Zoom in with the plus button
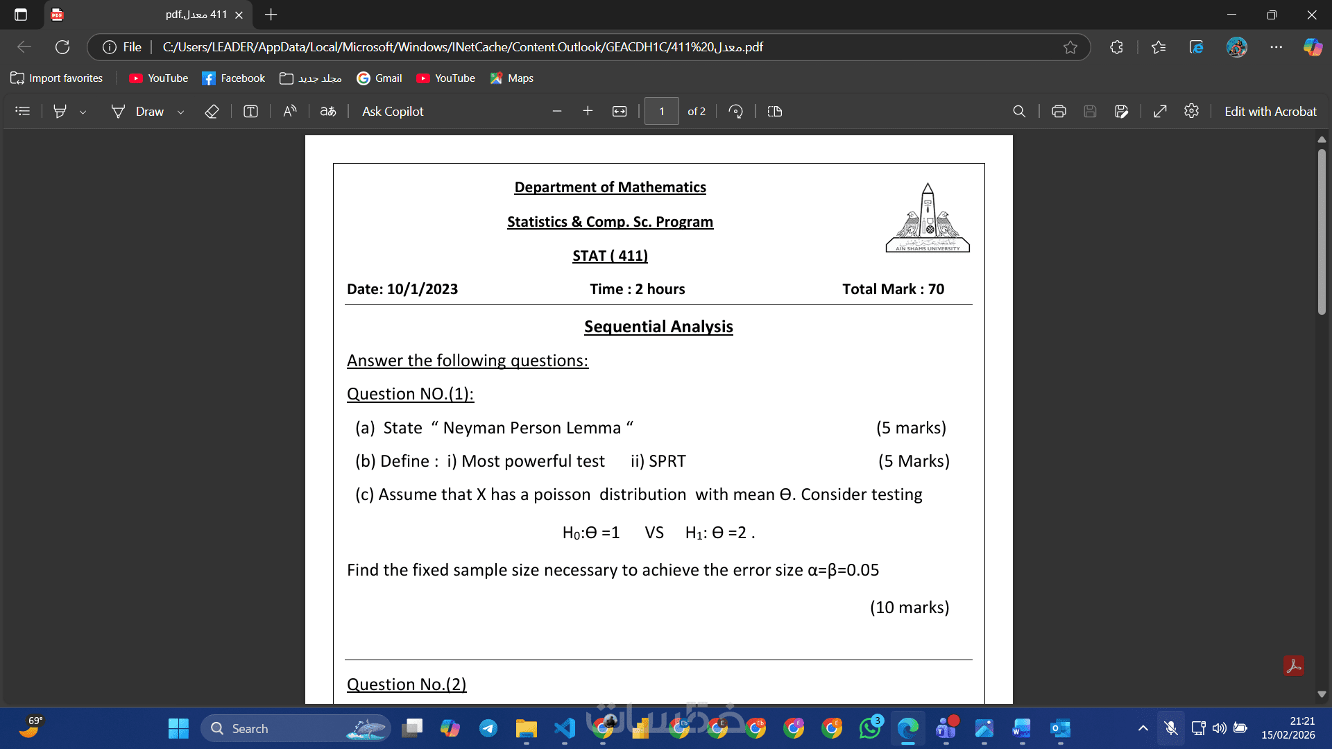This screenshot has width=1332, height=749. tap(588, 111)
